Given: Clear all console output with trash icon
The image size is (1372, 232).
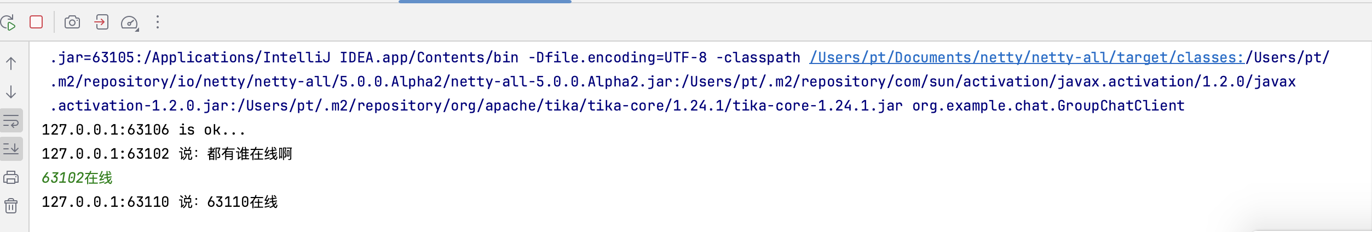Looking at the screenshot, I should (11, 206).
